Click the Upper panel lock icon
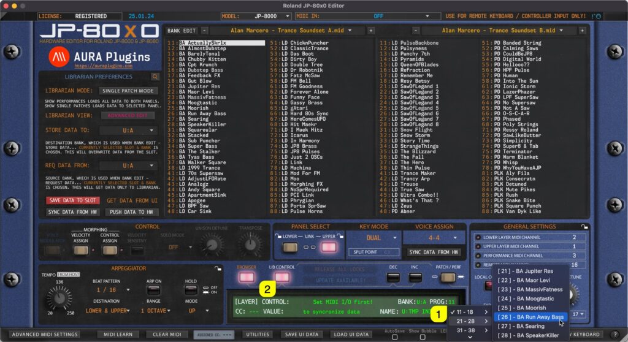 point(340,237)
